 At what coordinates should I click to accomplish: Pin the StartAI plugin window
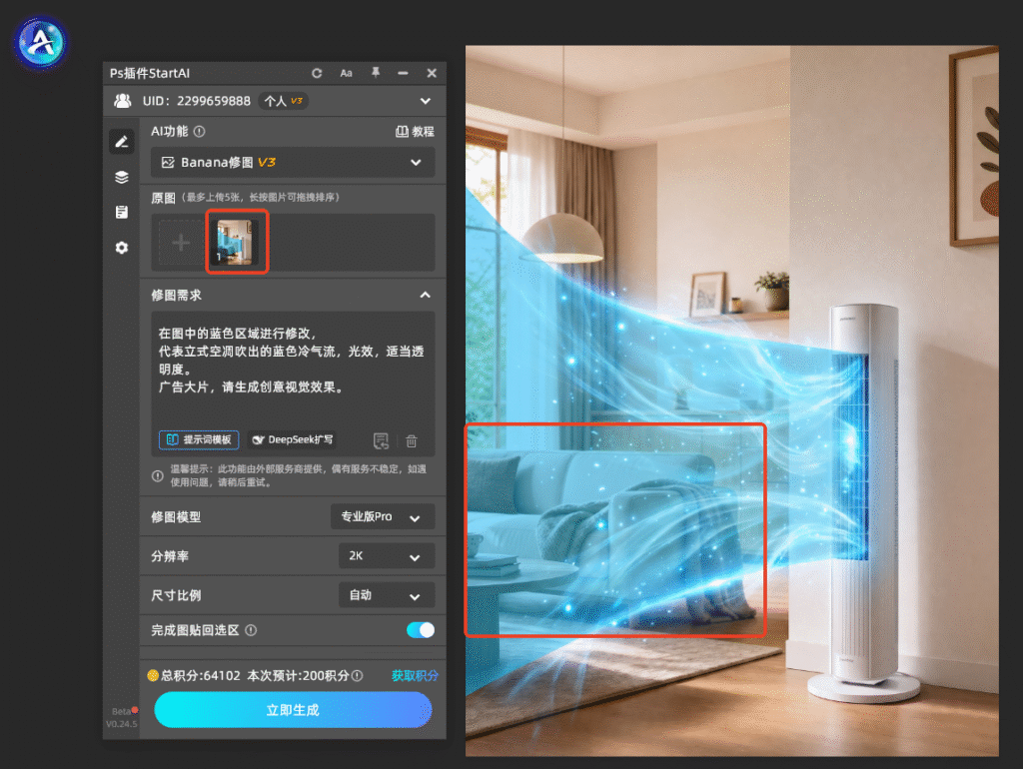pyautogui.click(x=376, y=73)
